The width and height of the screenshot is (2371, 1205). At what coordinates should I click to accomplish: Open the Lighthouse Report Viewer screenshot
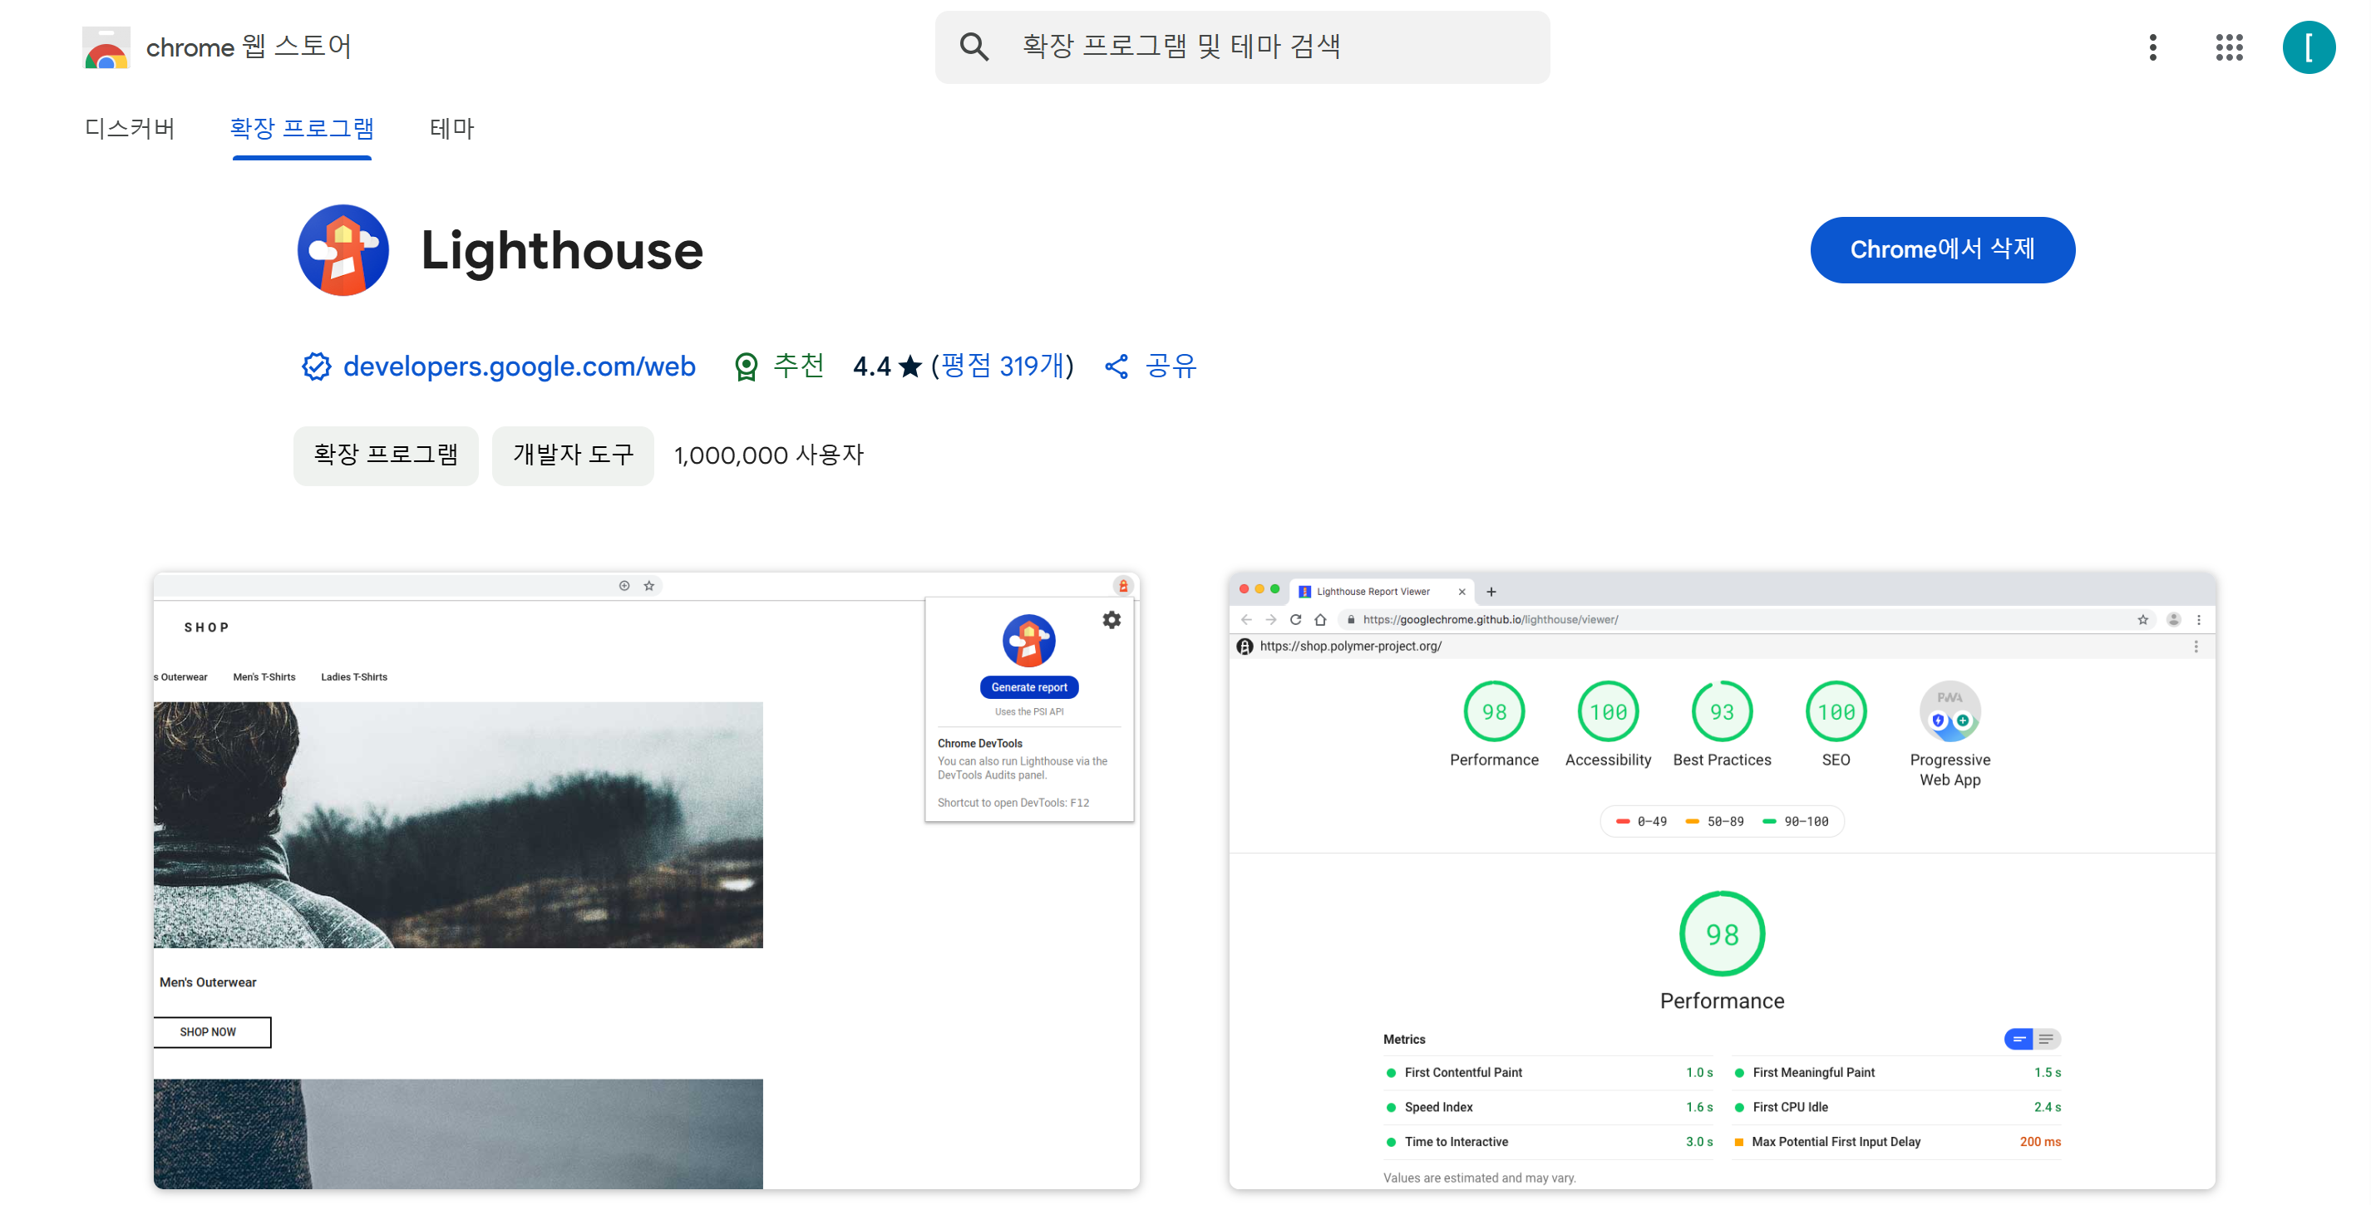[x=1721, y=883]
